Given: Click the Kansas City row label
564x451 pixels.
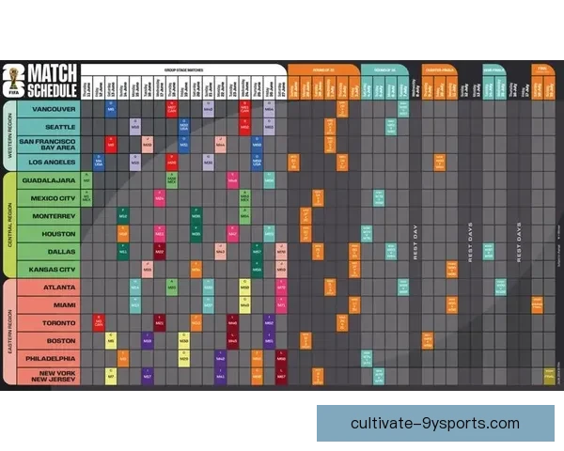Looking at the screenshot, I should tap(47, 270).
